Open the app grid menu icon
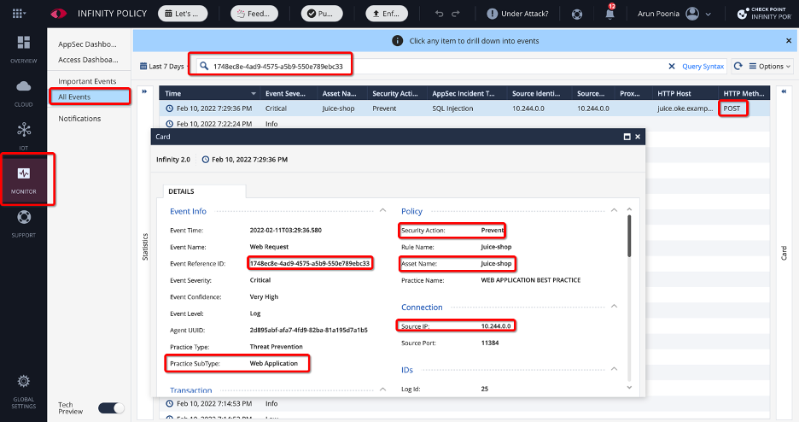This screenshot has height=422, width=799. (x=18, y=14)
